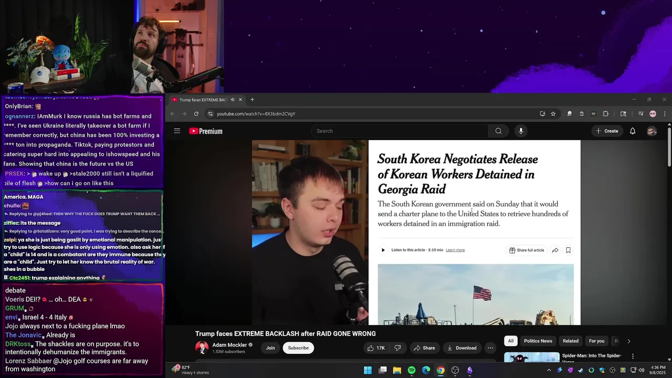Viewport: 672px width, 378px height.
Task: Open Microsoft Edge from the taskbar
Action: click(426, 370)
